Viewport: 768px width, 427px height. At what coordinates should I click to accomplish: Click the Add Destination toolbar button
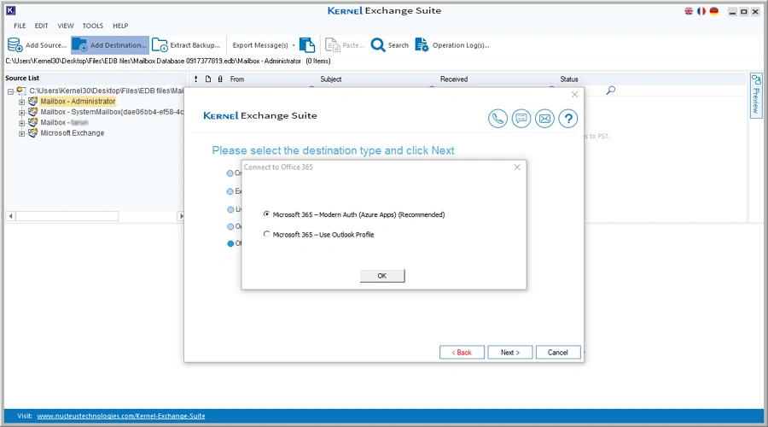point(110,45)
